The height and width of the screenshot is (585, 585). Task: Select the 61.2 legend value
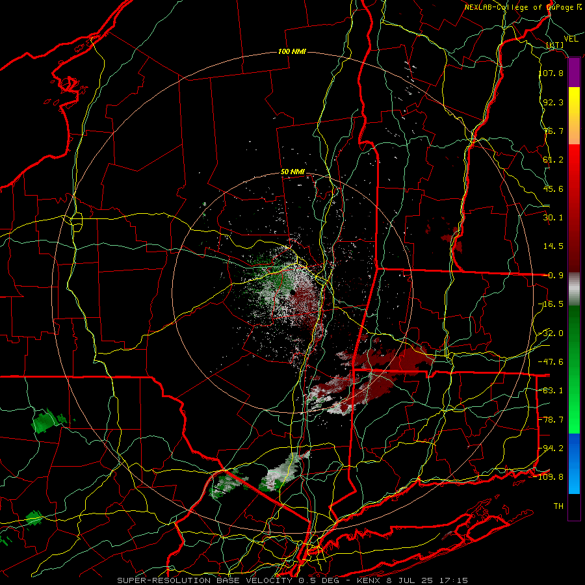coord(553,160)
